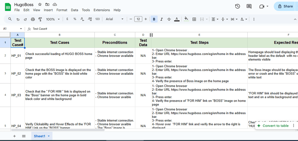Toggle strikethrough formatting
Image resolution: width=298 pixels, height=141 pixels.
[x=169, y=19]
